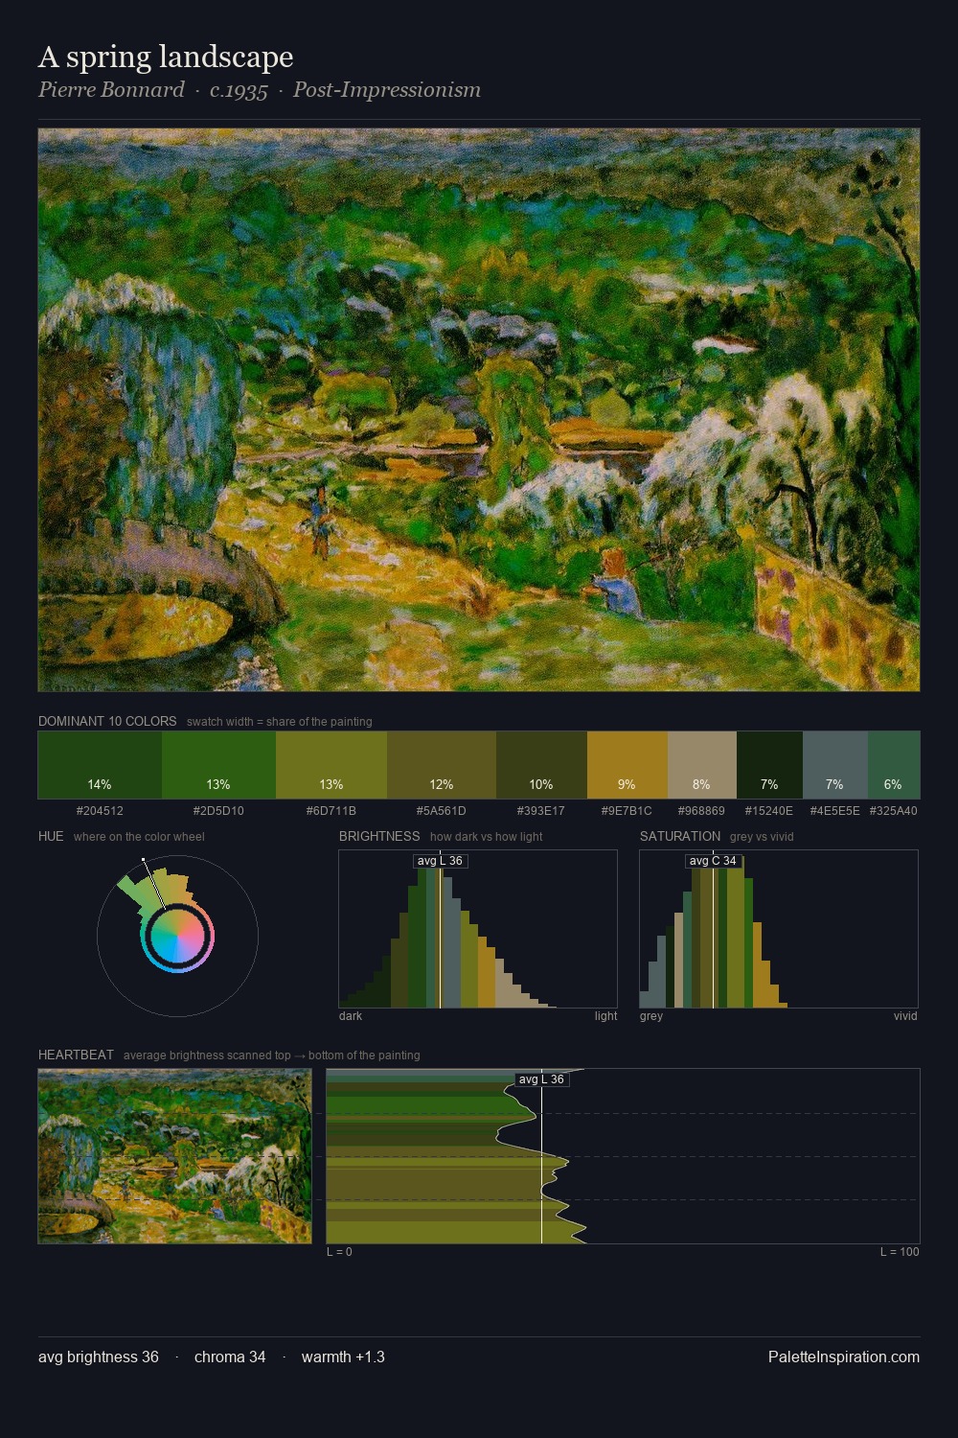Click the artist name Pierre Bonnard
The image size is (958, 1438).
click(x=111, y=90)
